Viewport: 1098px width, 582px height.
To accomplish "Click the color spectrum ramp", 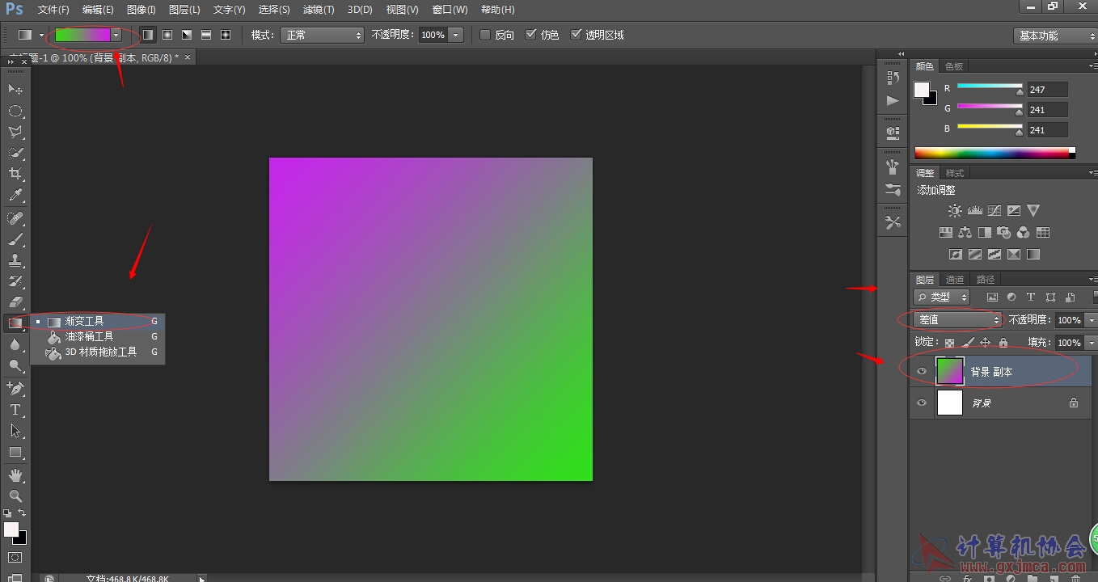I will 995,152.
